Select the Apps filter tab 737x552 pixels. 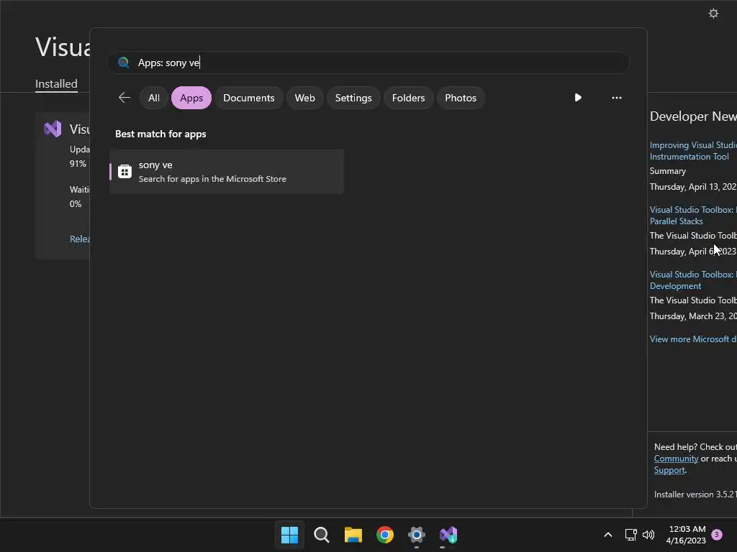tap(191, 98)
